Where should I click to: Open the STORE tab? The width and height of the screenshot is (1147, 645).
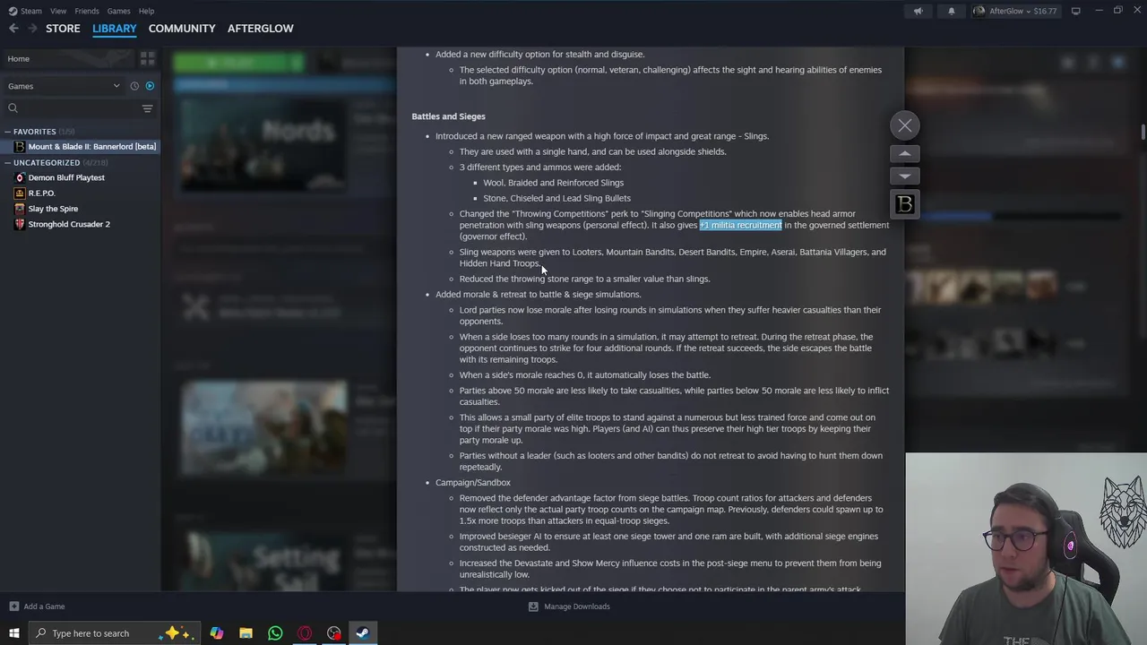click(63, 29)
